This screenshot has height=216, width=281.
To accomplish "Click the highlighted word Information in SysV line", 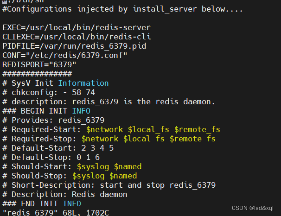I will (x=83, y=83).
